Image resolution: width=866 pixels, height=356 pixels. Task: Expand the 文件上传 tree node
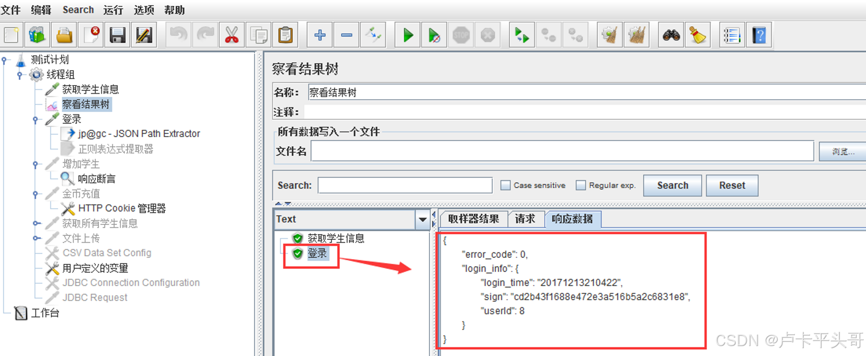pos(36,238)
